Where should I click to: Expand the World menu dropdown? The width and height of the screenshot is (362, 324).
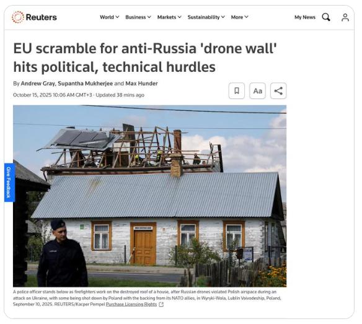tap(110, 17)
